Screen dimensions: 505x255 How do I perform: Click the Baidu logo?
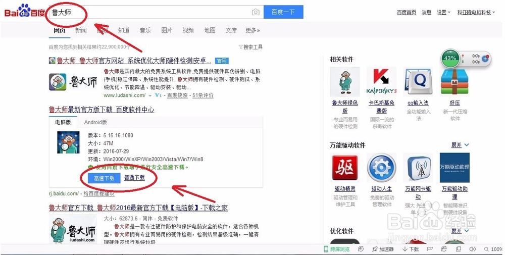point(24,12)
